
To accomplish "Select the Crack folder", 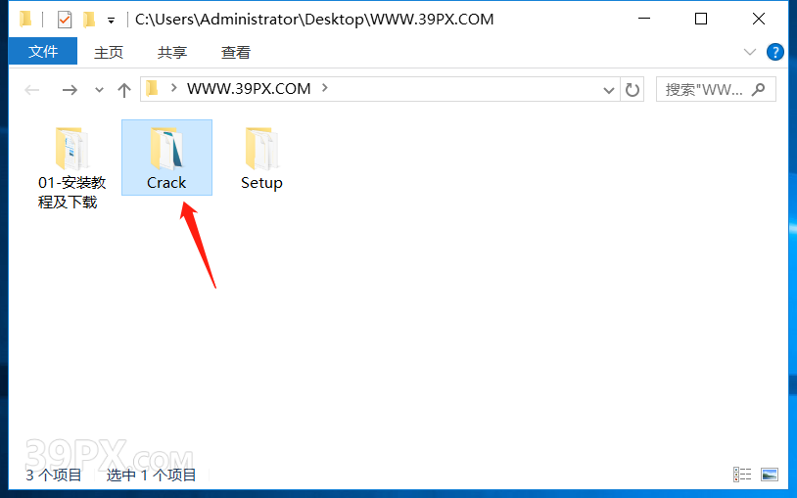I will (166, 158).
